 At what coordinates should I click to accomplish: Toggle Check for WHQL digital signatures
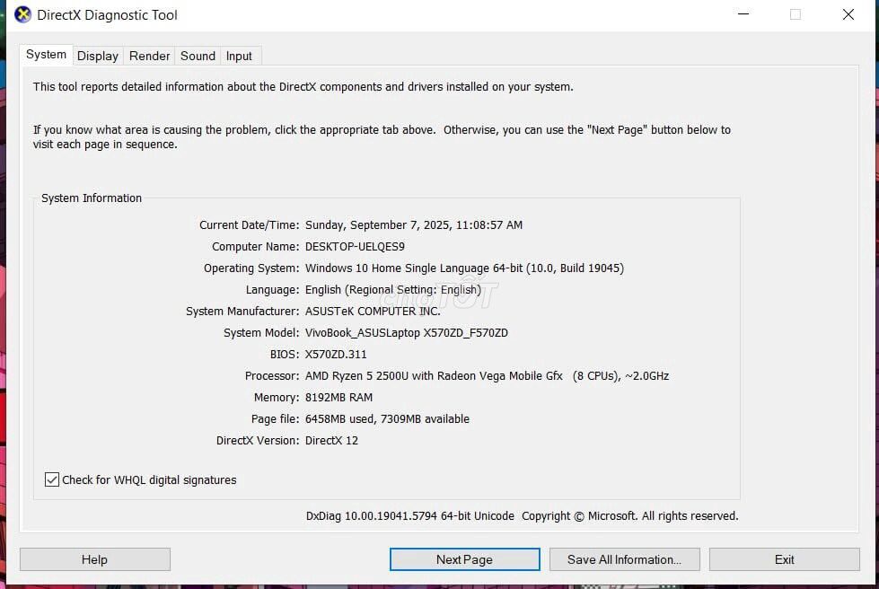click(x=52, y=479)
